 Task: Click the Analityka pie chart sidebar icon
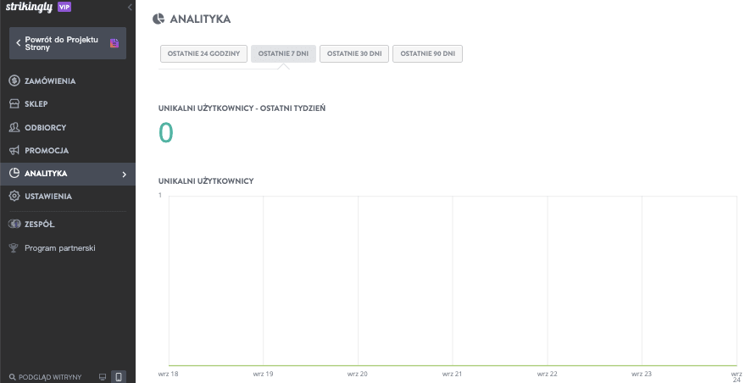(14, 173)
